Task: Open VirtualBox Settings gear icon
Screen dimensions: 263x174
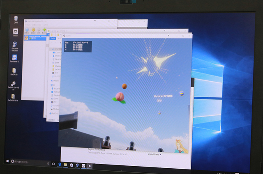Action: [x=33, y=31]
